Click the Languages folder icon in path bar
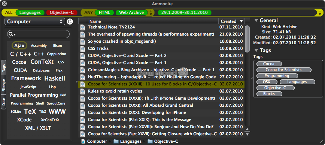The width and height of the screenshot is (325, 145). click(x=116, y=142)
